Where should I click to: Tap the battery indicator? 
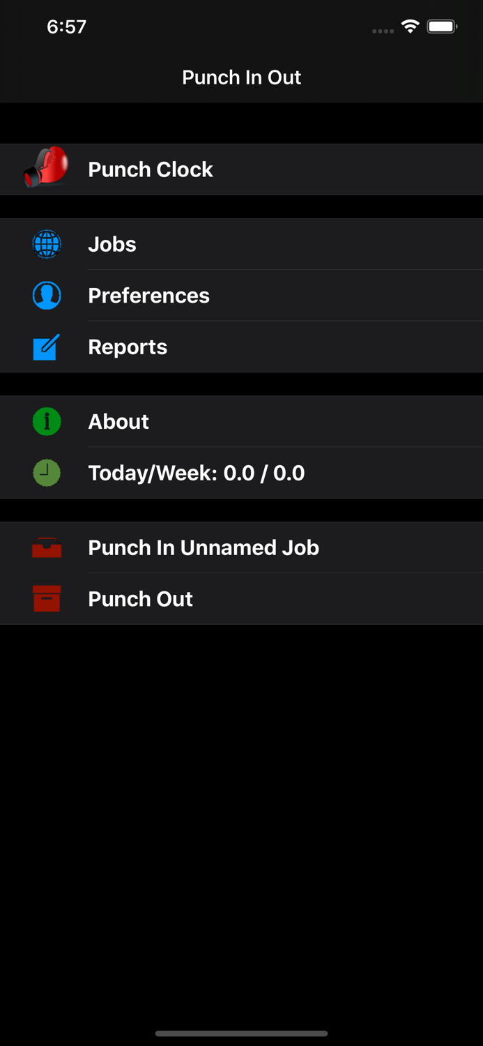(x=442, y=26)
